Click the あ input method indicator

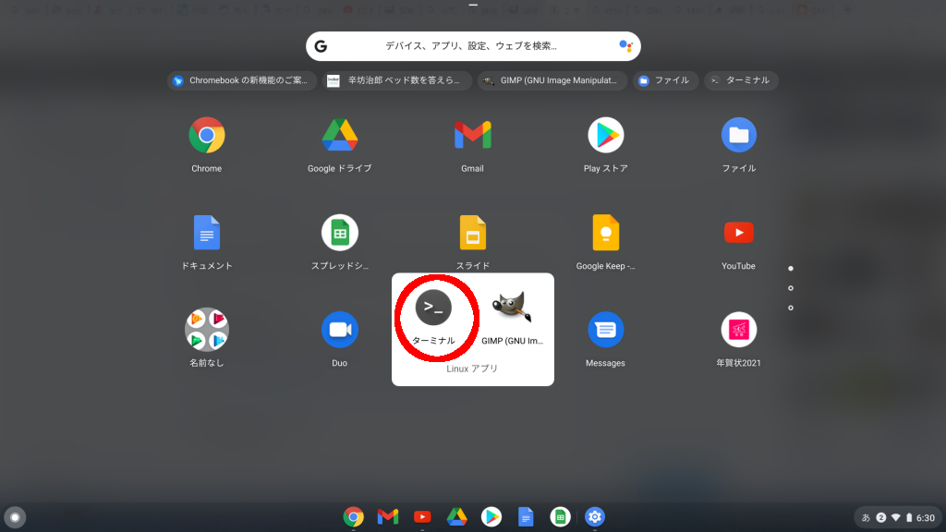pyautogui.click(x=866, y=517)
